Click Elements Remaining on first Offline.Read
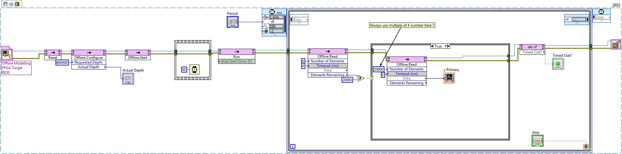 328,75
